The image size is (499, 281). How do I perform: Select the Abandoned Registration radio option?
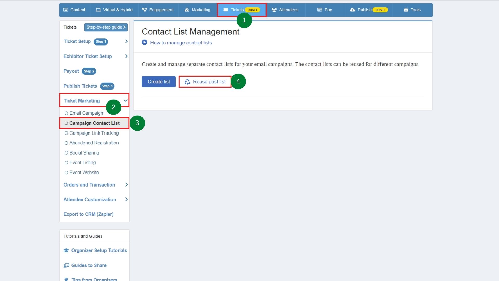(66, 143)
